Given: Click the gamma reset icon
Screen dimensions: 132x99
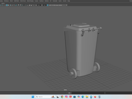Looking at the screenshot, I should [42, 5].
